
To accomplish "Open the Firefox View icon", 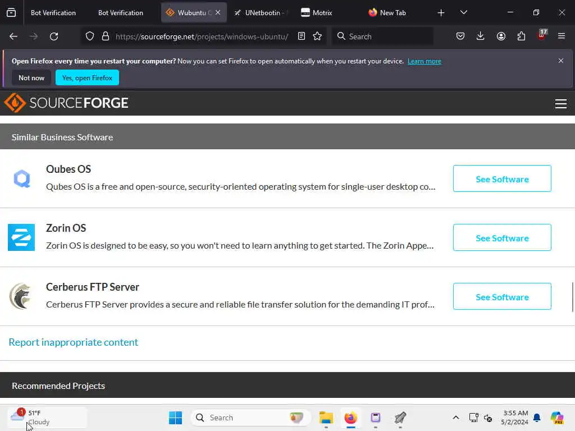I will click(x=11, y=13).
